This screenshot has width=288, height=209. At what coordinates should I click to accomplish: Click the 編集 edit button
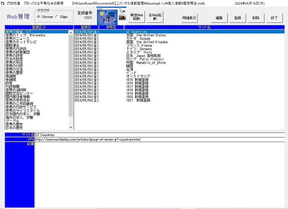219,18
